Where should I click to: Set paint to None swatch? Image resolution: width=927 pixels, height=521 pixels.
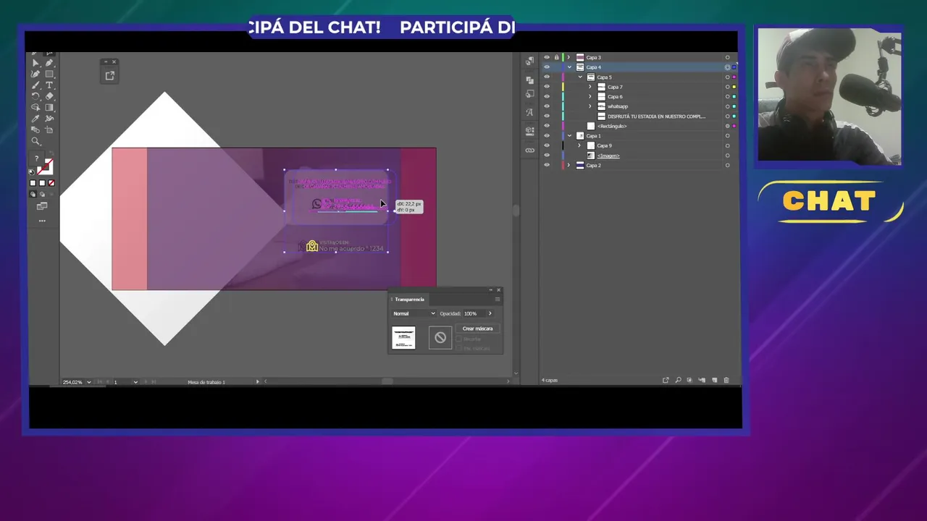coord(51,183)
